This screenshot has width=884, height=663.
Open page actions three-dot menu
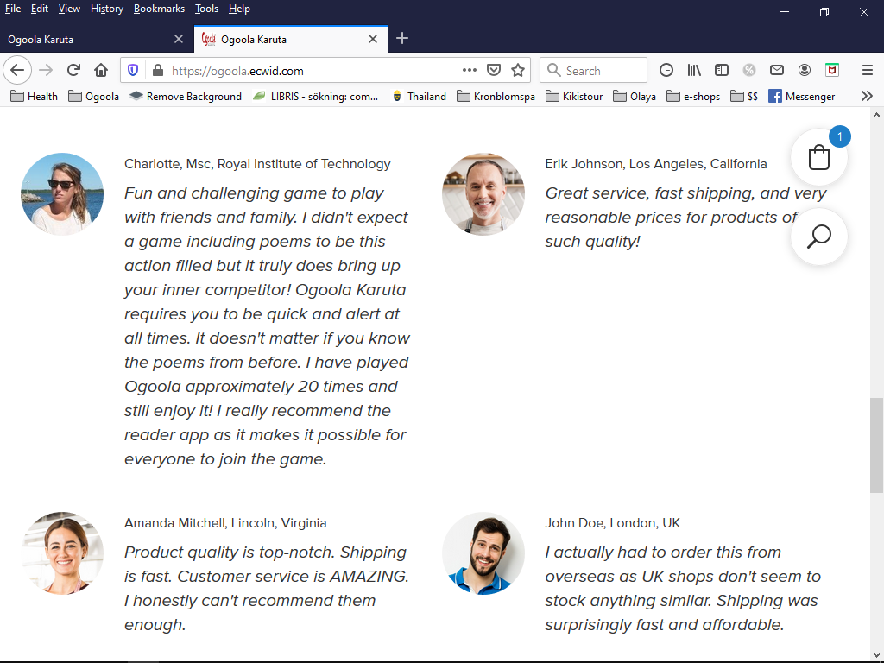coord(469,71)
